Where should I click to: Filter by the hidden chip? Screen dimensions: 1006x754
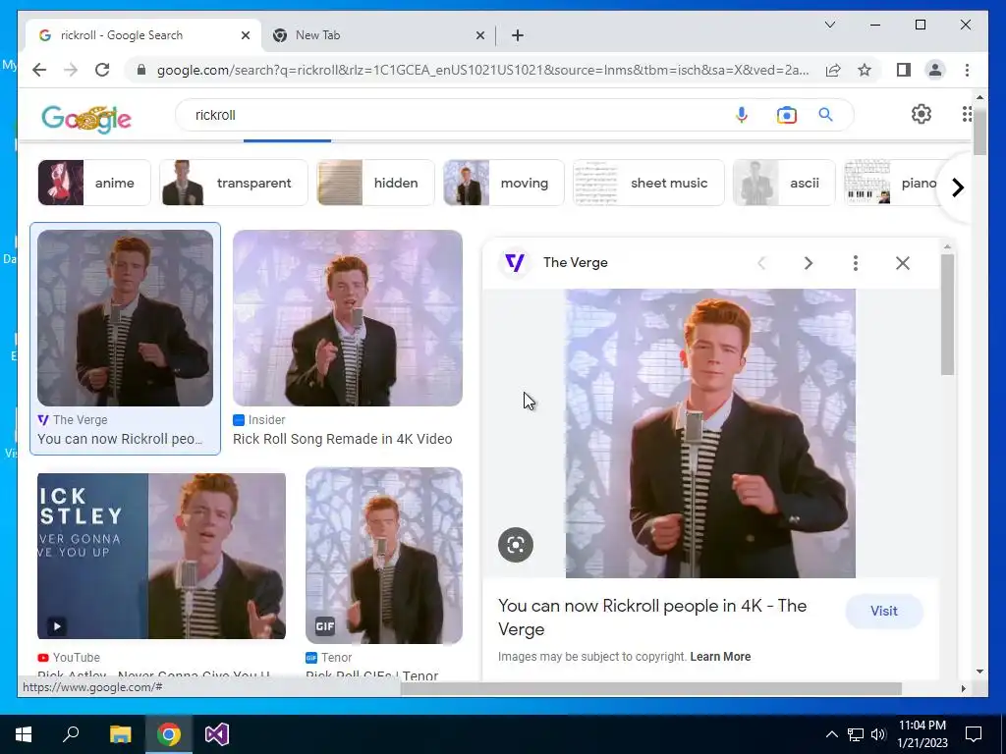coord(376,183)
